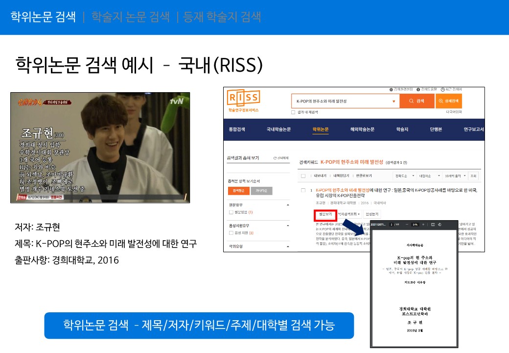Click PDF file name 202112071
The width and height of the screenshot is (509, 353).
click(x=378, y=225)
